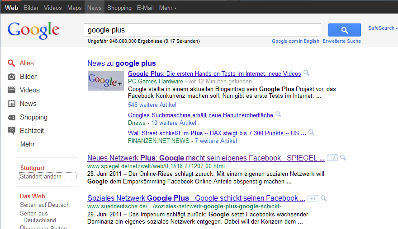Click the Stuttgart location label

tap(32, 168)
